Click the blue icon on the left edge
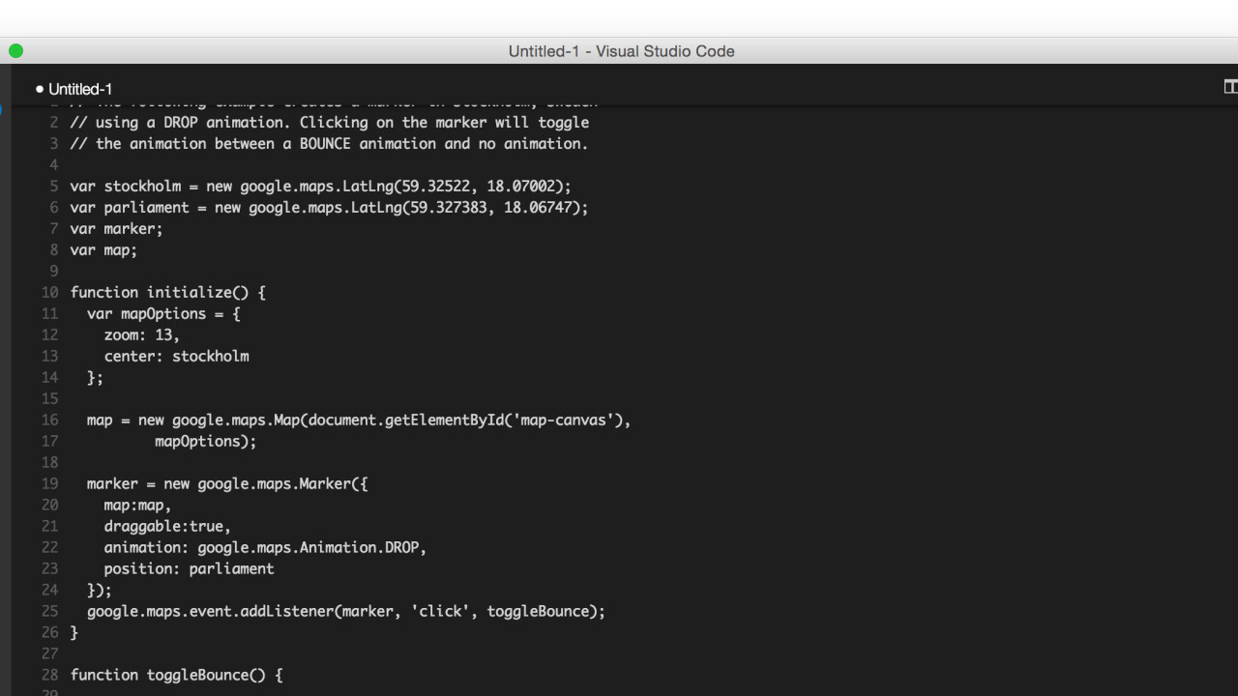Image resolution: width=1238 pixels, height=696 pixels. coord(2,109)
